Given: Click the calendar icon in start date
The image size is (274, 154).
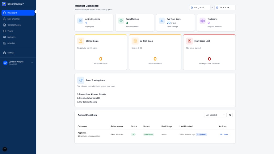Looking at the screenshot, I should [192, 8].
